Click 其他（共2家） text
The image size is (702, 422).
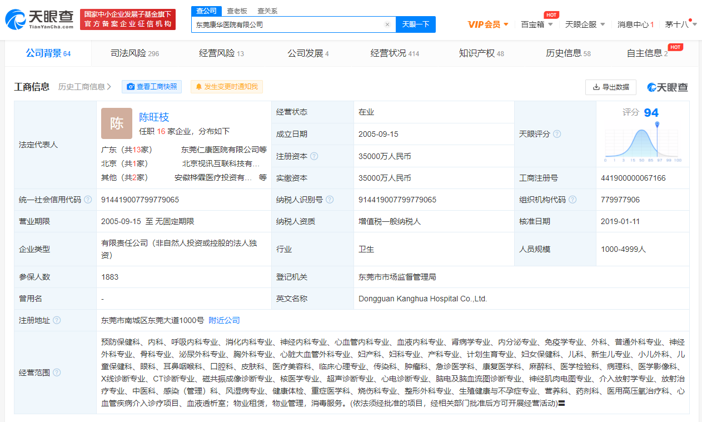point(125,177)
